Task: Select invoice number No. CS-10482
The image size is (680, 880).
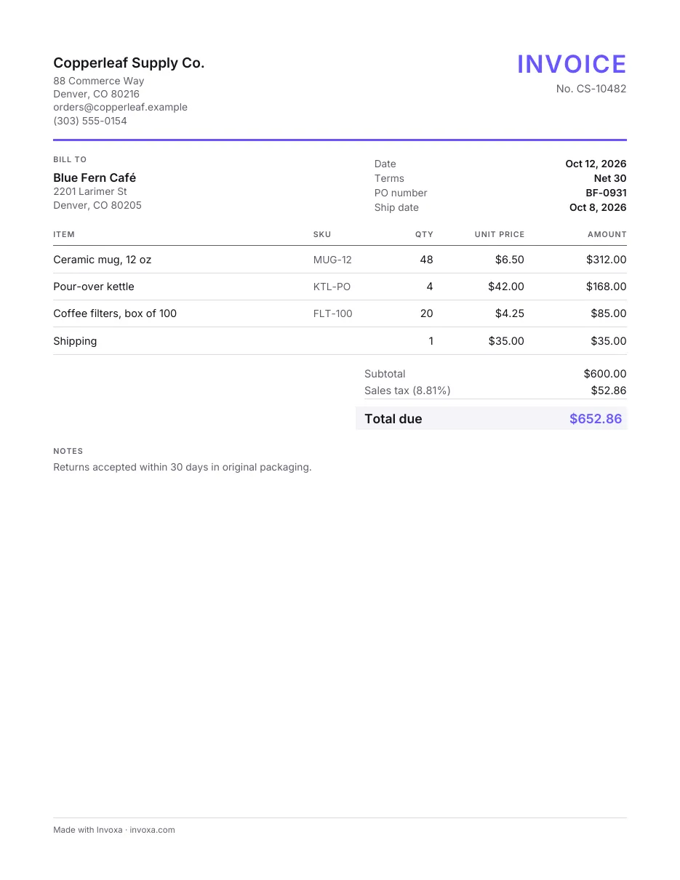Action: 591,89
